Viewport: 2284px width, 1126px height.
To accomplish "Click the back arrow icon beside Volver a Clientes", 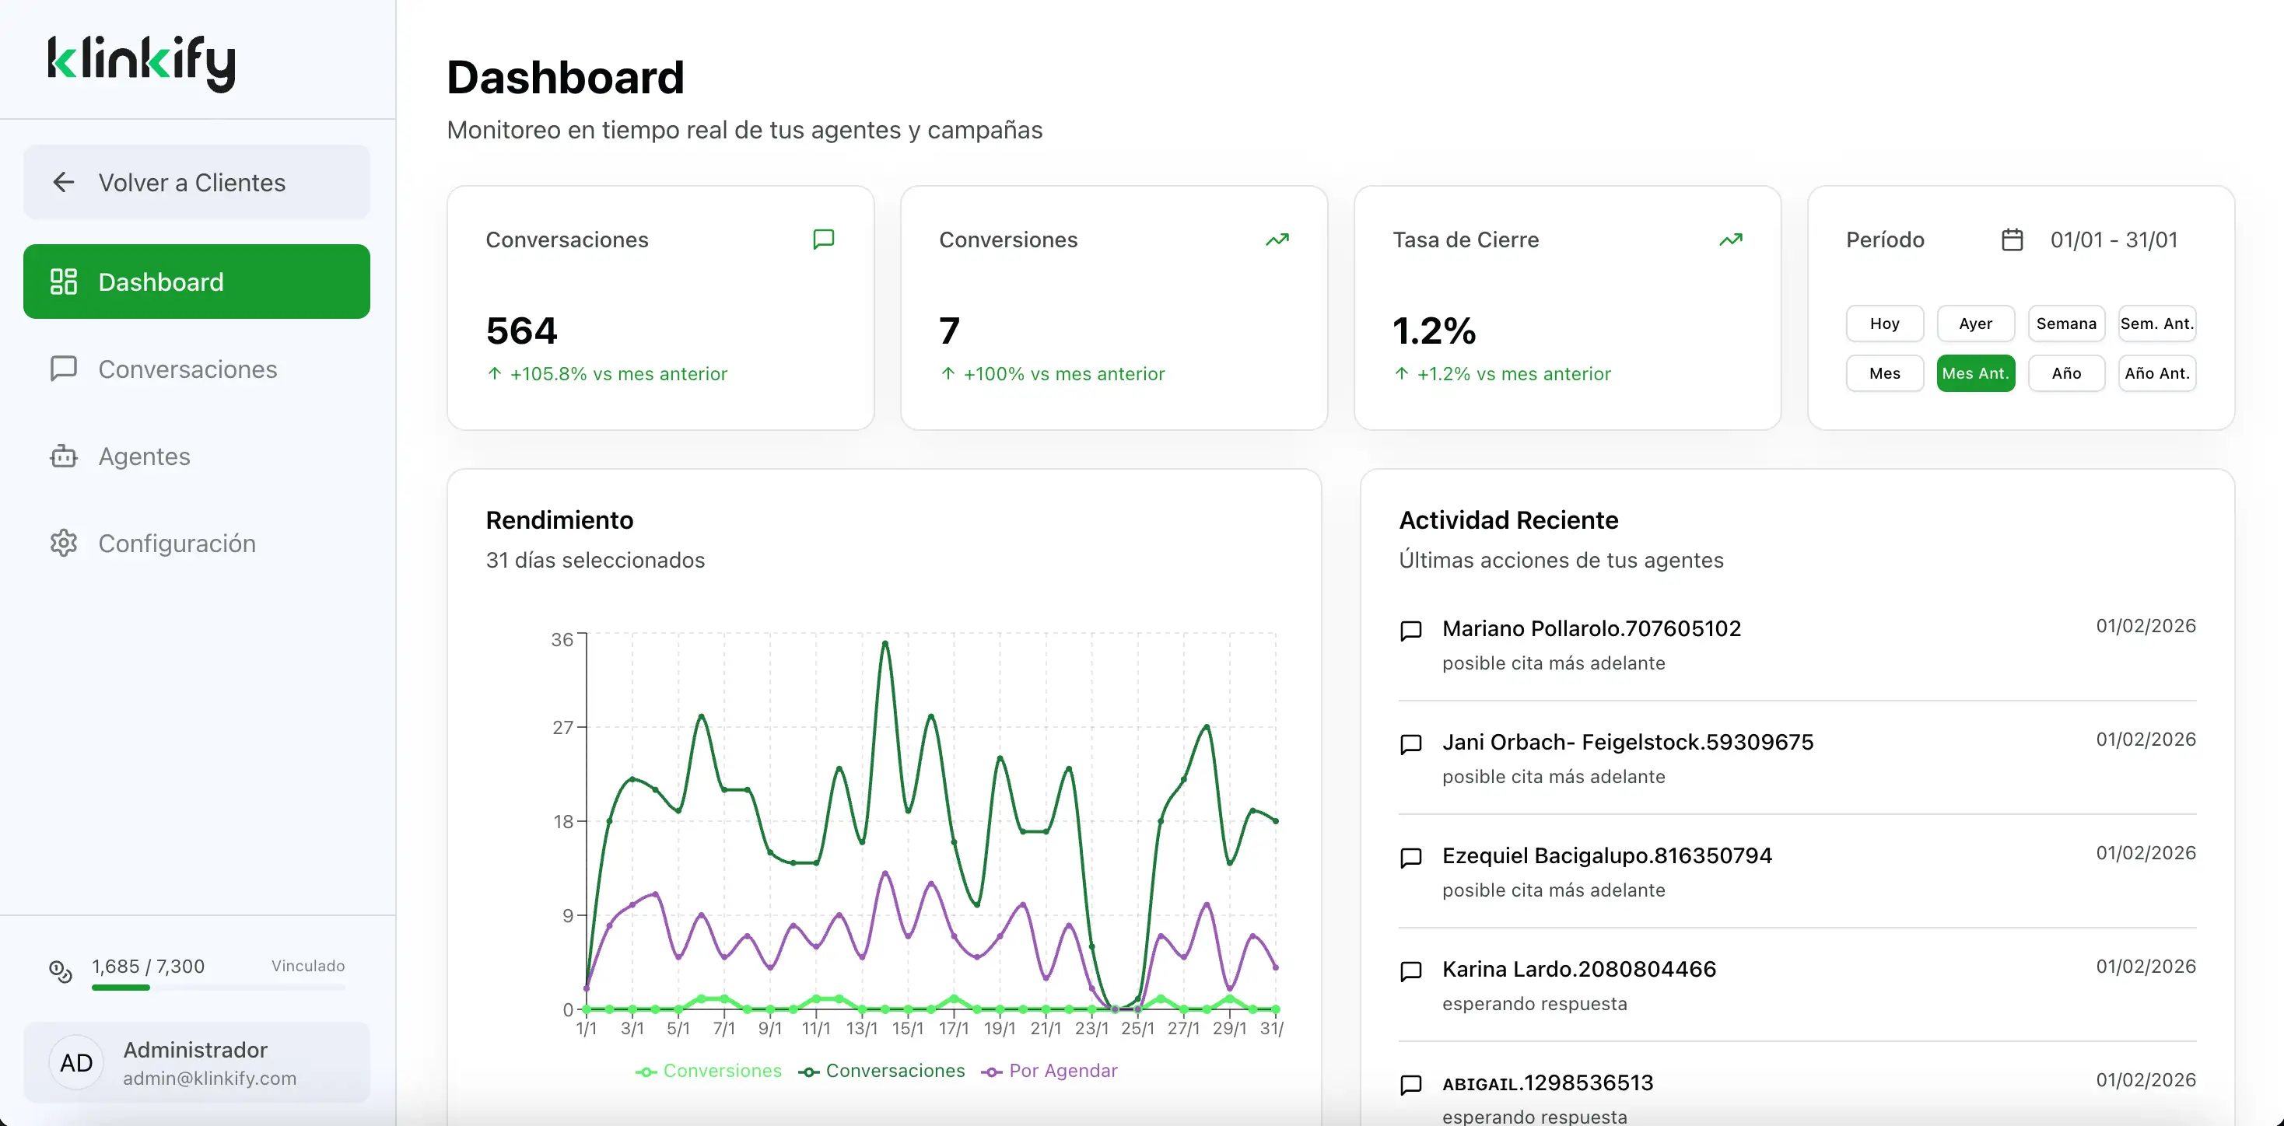I will [x=63, y=183].
